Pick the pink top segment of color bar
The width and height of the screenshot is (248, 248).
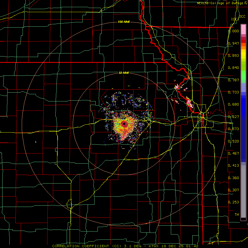(243, 29)
